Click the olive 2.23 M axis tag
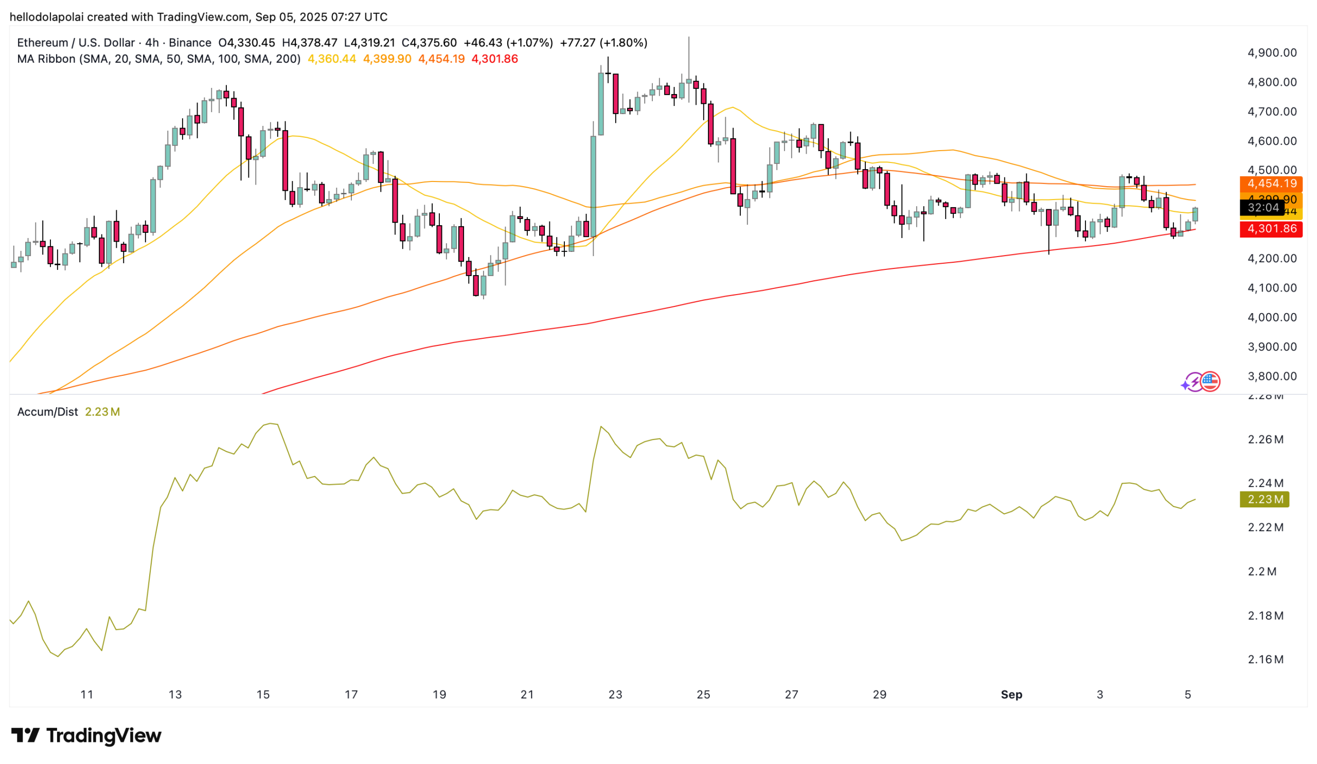1317x764 pixels. [1264, 499]
